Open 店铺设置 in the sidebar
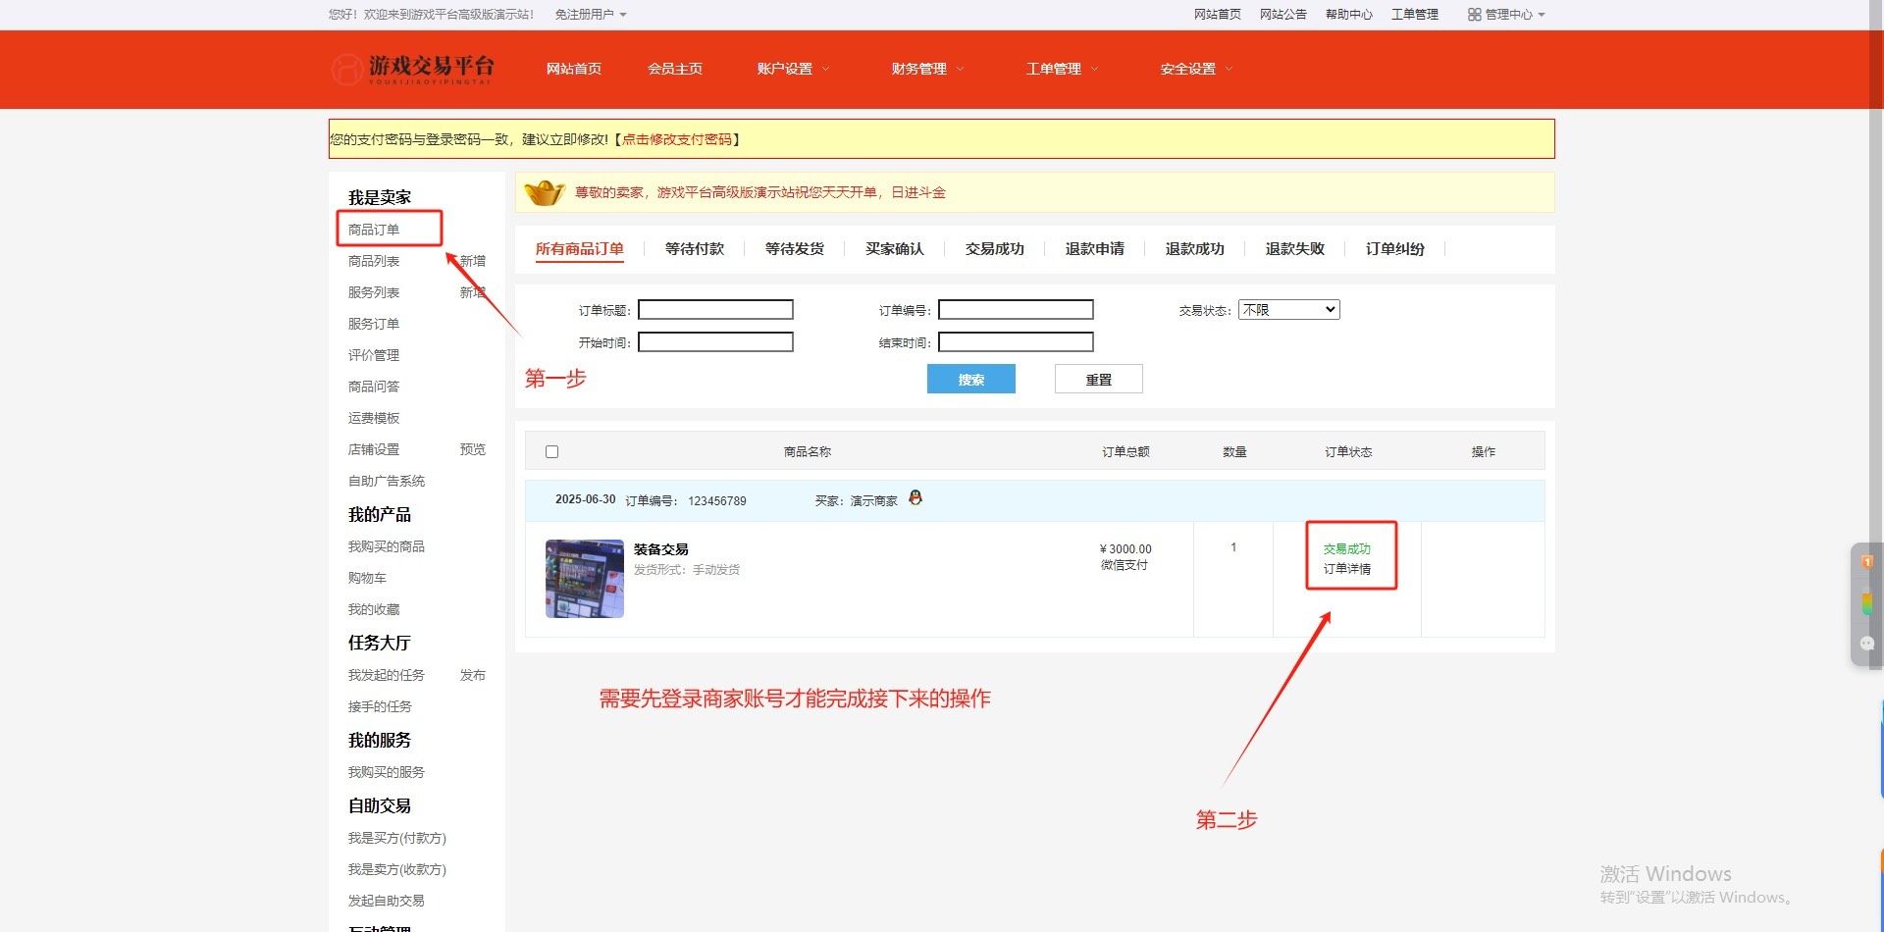Screen dimensions: 1884x932 374,449
